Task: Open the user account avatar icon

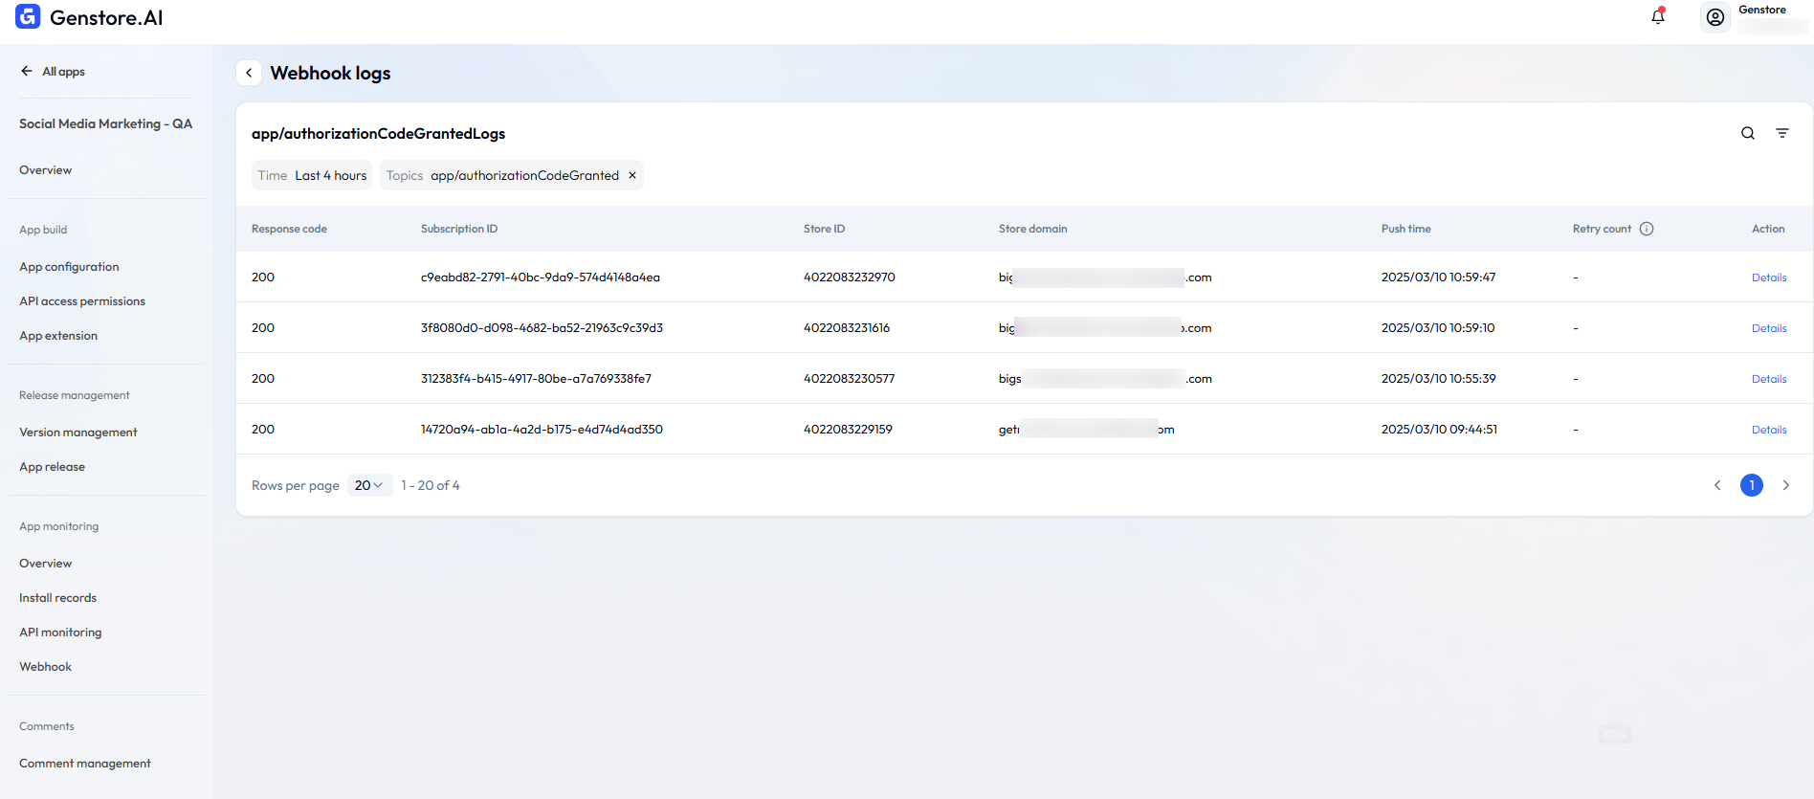Action: (x=1715, y=17)
